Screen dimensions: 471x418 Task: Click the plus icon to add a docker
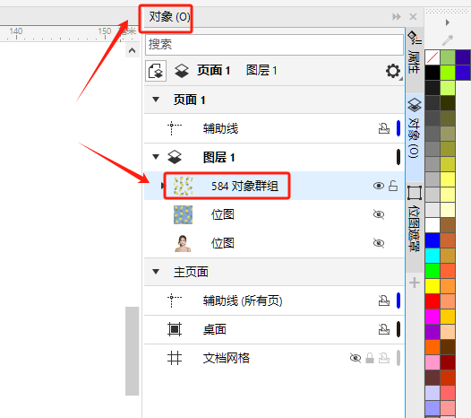pos(415,283)
